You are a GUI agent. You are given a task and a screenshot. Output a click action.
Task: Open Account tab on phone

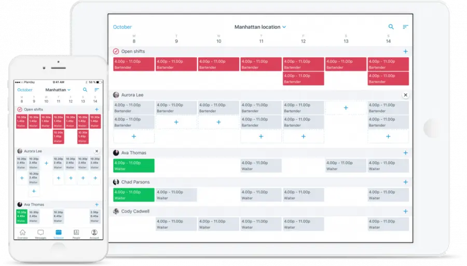pyautogui.click(x=94, y=234)
